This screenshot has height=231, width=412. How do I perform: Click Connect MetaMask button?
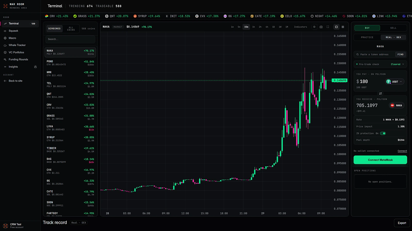tap(380, 160)
